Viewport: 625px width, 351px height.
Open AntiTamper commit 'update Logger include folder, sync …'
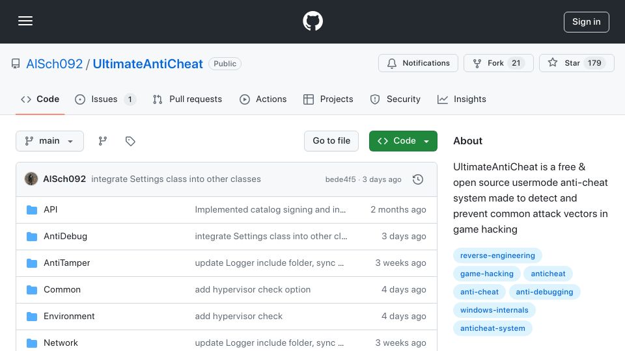click(269, 263)
